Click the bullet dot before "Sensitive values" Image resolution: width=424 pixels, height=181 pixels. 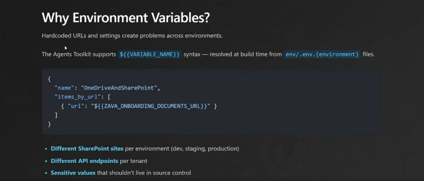[x=45, y=173]
